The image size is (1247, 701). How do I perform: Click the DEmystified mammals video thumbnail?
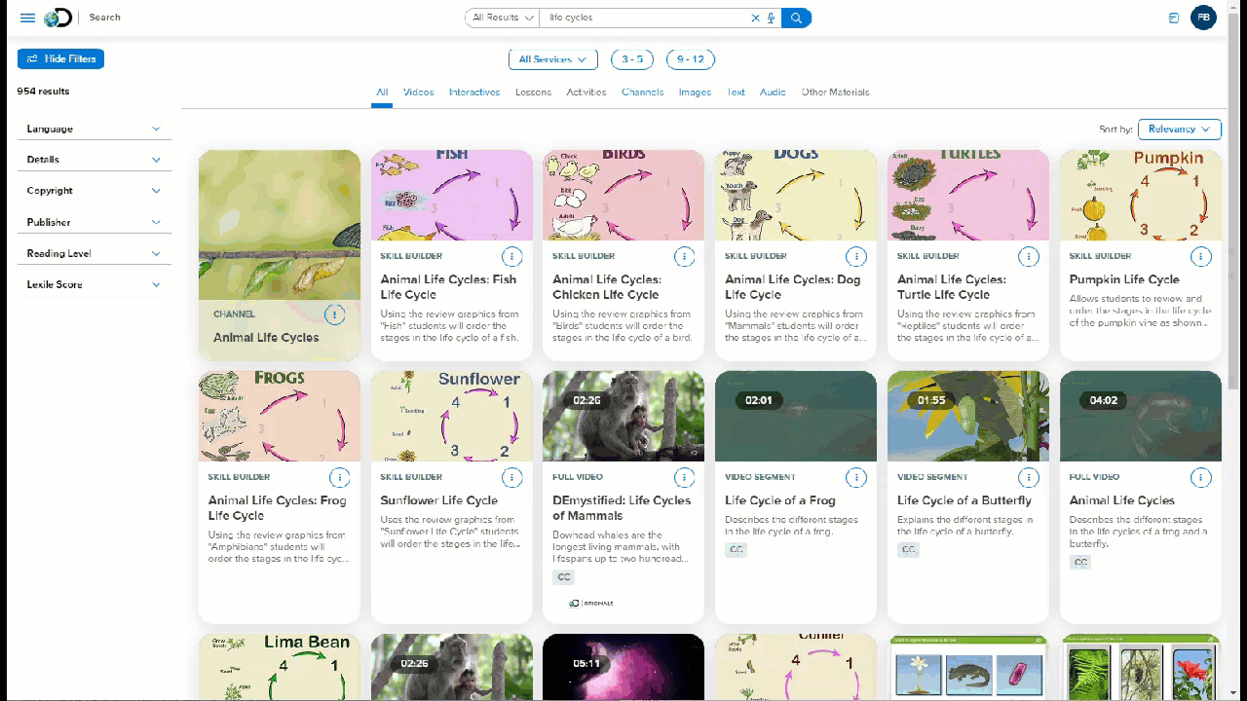coord(623,416)
